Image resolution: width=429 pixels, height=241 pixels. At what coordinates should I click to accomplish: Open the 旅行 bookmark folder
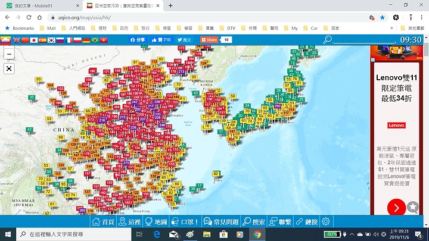click(142, 28)
